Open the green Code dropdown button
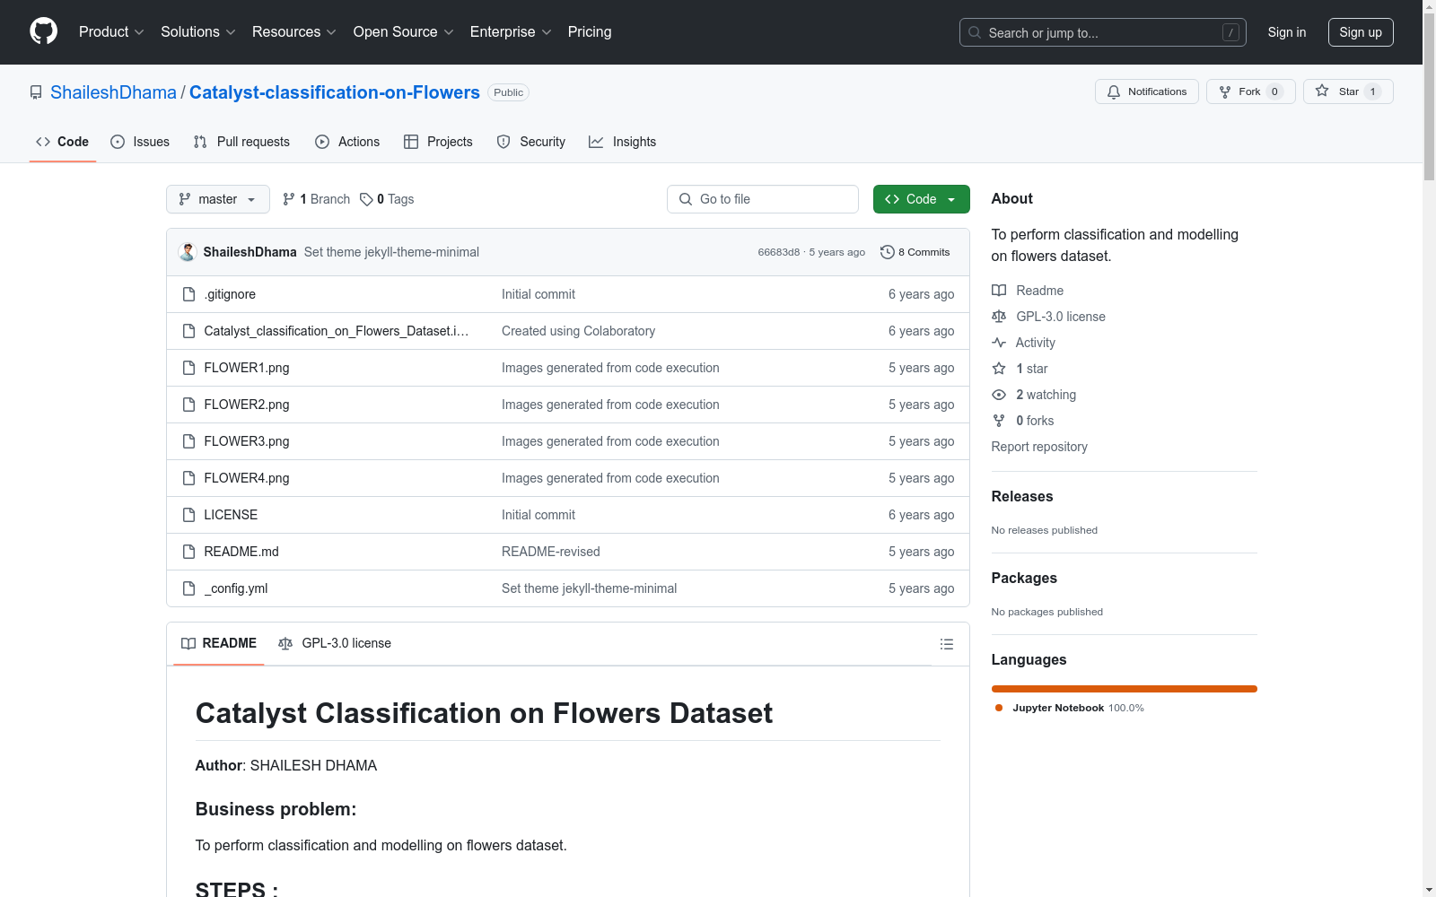Screen dimensions: 1436x897 [921, 199]
